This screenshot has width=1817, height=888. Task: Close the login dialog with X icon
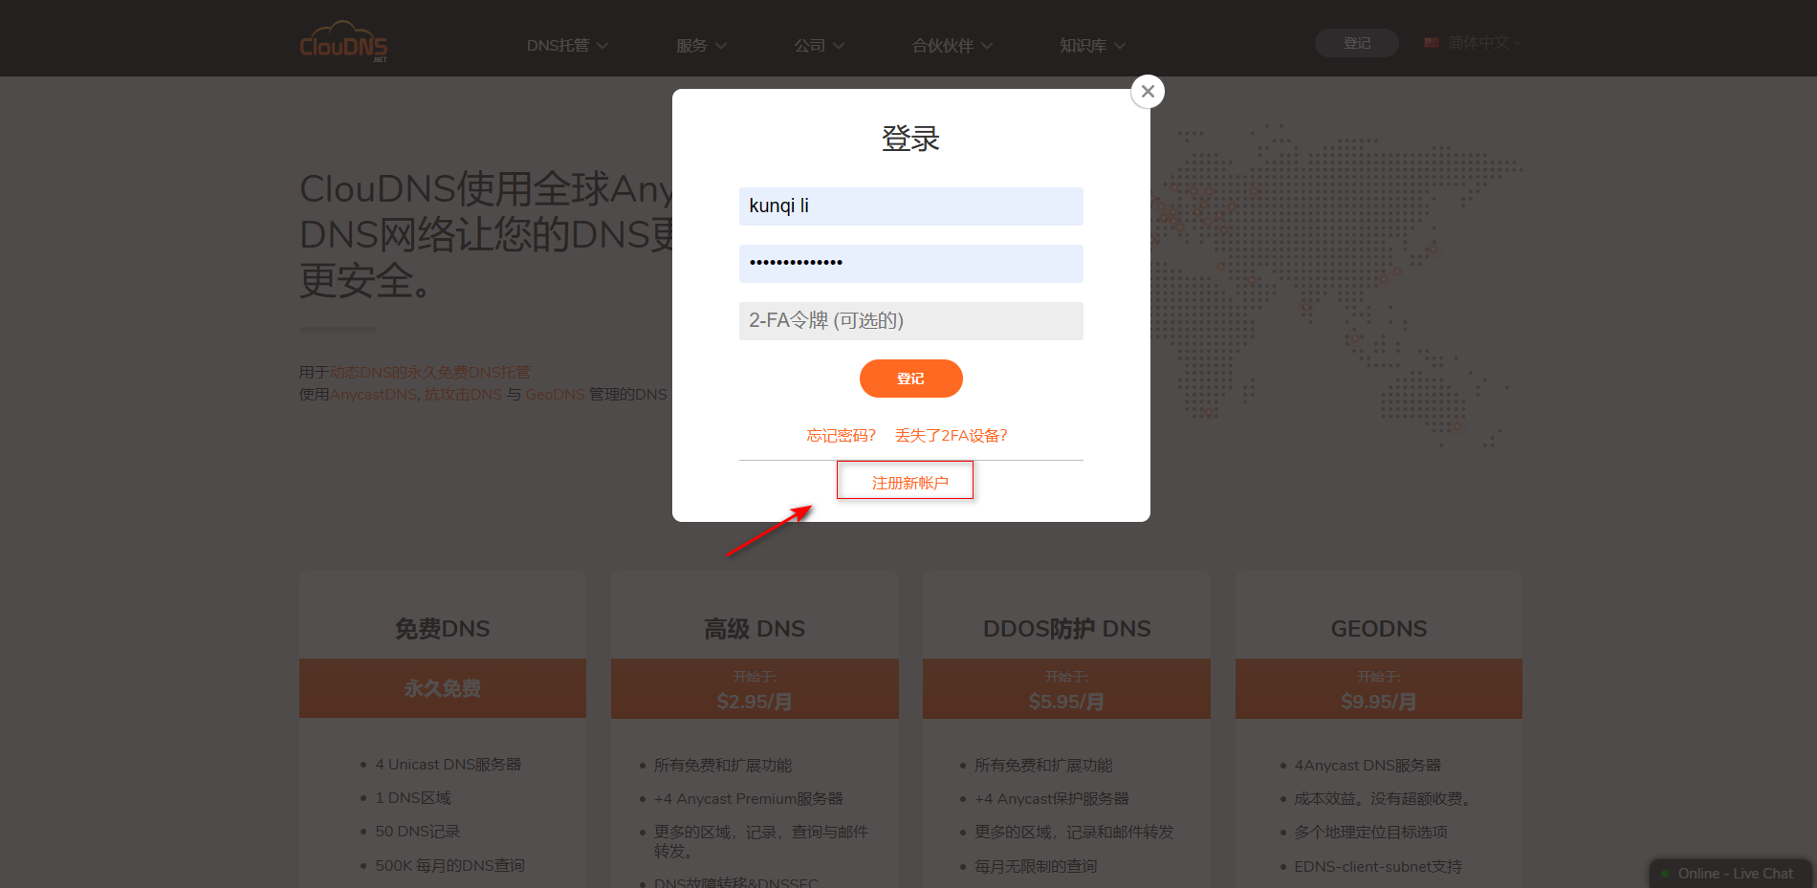click(1148, 92)
